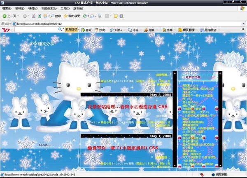Expand the 信箱 dropdown arrow

tap(141, 30)
